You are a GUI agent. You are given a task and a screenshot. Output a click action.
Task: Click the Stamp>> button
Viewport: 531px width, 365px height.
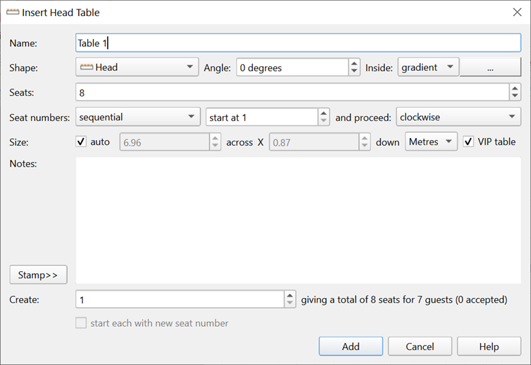[38, 275]
